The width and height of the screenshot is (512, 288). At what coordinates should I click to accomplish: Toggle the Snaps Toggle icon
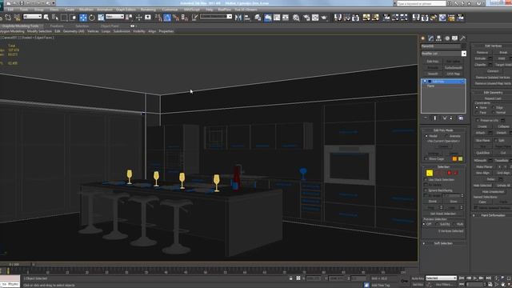click(158, 18)
